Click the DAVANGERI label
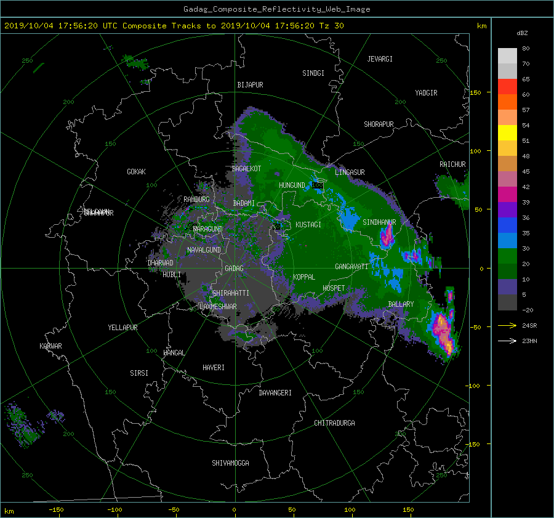 pos(275,393)
